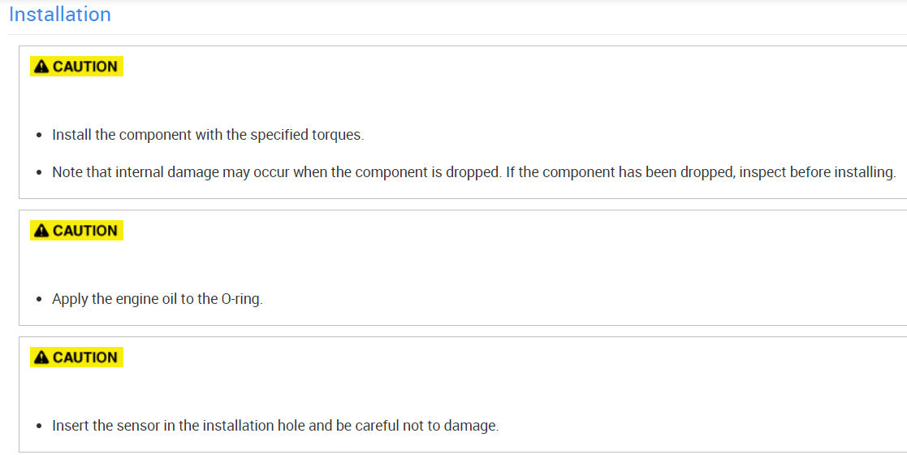
Task: Click the 'Insert the sensor' instruction text
Action: (x=274, y=426)
